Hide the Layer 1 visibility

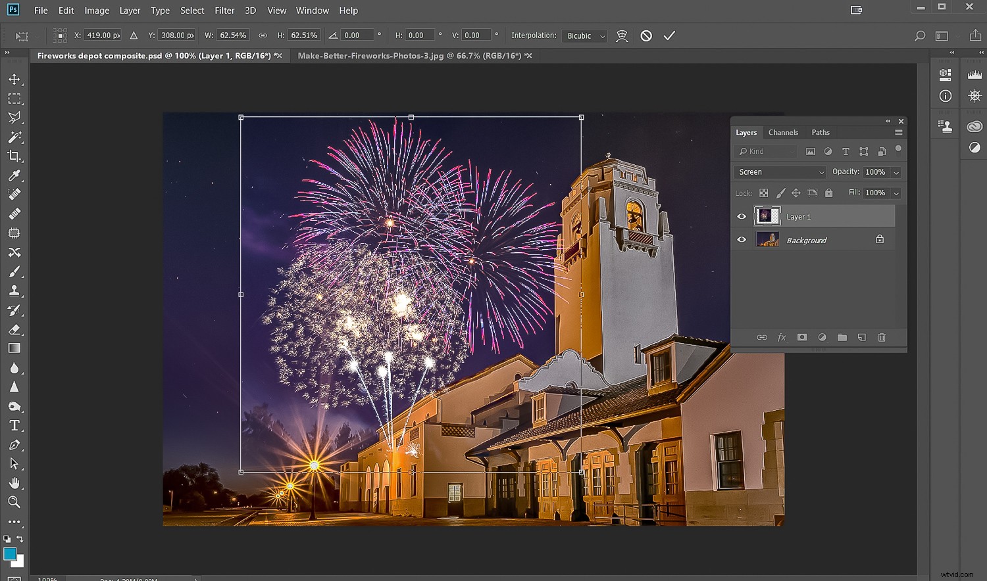(x=742, y=216)
